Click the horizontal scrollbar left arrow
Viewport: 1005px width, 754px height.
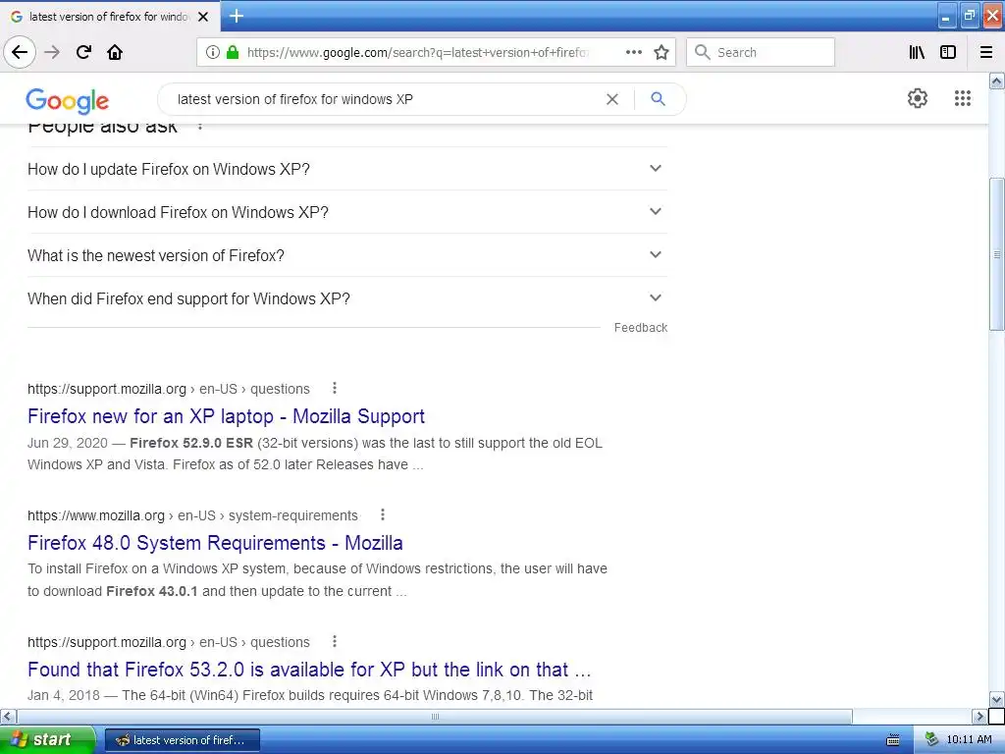(x=8, y=716)
